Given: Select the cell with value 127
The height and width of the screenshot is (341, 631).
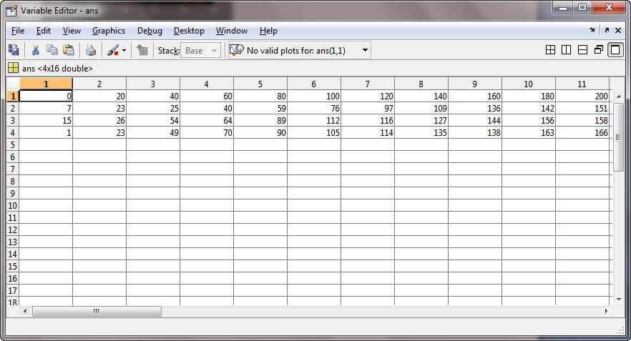Looking at the screenshot, I should [421, 120].
